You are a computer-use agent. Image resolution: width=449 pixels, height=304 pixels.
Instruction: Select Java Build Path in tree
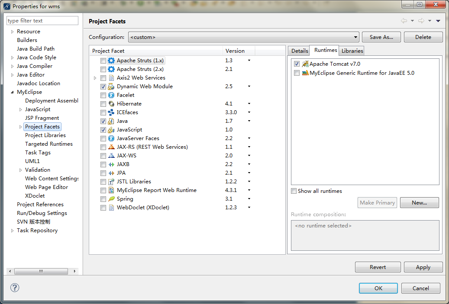click(36, 49)
